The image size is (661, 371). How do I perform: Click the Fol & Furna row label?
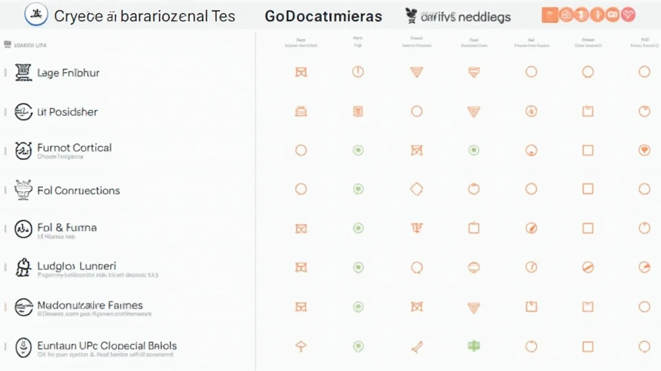(66, 227)
